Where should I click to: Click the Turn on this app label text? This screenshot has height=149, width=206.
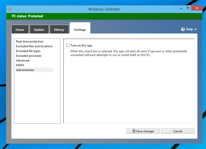[81, 45]
